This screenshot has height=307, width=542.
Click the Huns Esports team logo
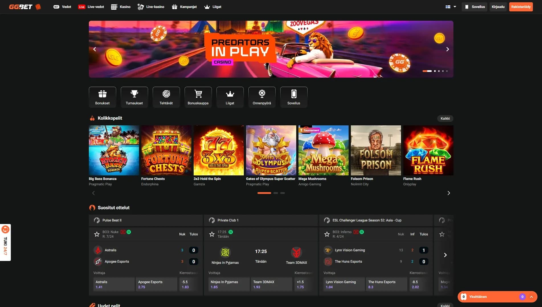tap(328, 262)
